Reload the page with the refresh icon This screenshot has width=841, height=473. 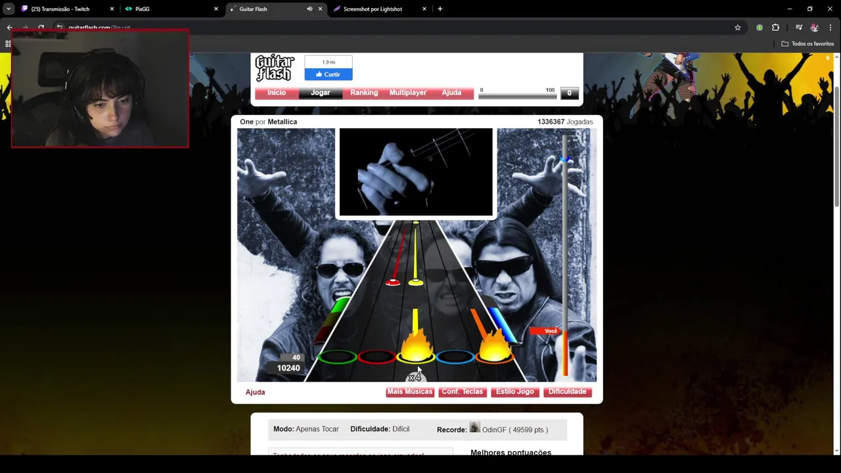pyautogui.click(x=41, y=28)
